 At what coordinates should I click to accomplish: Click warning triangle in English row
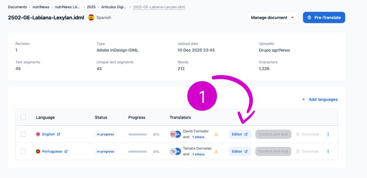pos(216,134)
